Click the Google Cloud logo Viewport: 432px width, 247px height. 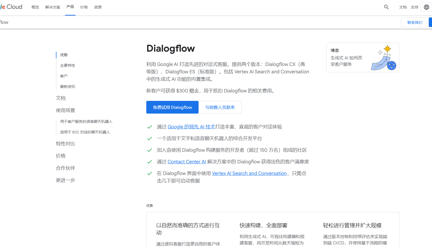click(x=11, y=7)
